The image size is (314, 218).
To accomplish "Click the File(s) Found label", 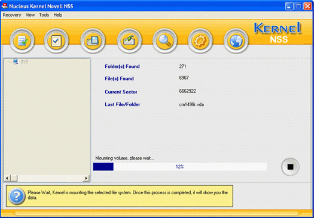I will (x=119, y=79).
